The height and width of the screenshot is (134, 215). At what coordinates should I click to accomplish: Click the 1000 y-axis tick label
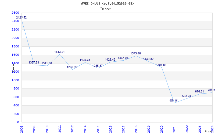point(15,80)
